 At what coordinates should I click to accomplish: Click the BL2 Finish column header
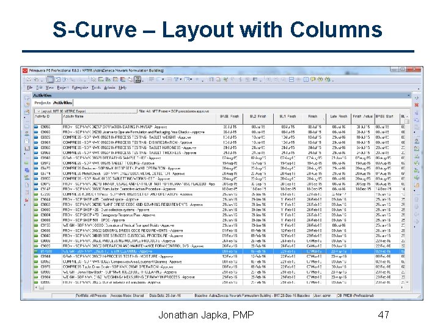point(258,119)
